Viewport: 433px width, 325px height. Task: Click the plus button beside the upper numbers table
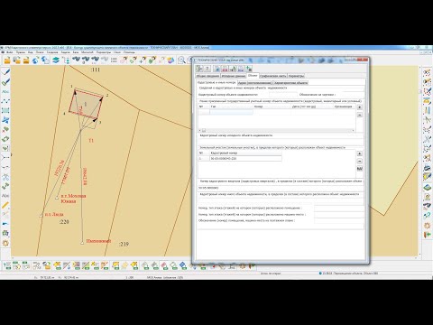[x=360, y=107]
